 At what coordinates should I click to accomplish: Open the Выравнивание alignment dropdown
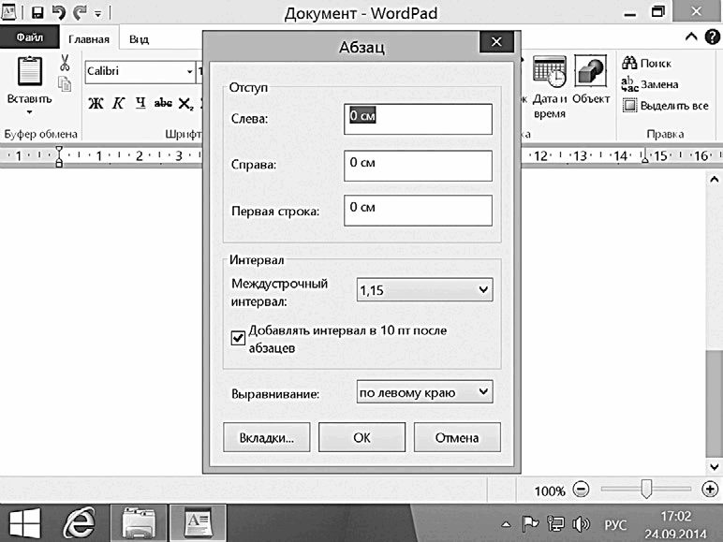[424, 392]
